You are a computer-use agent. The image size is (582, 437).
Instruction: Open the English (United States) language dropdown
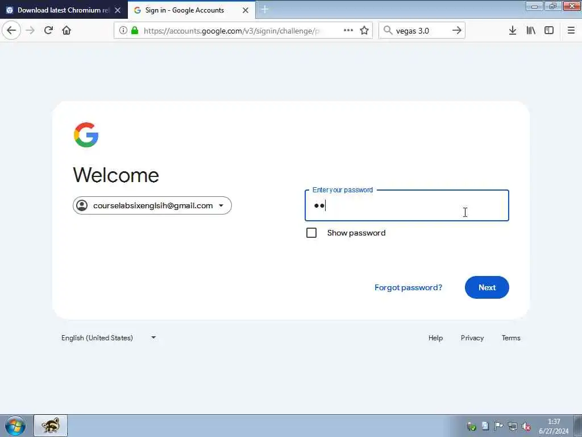(109, 338)
